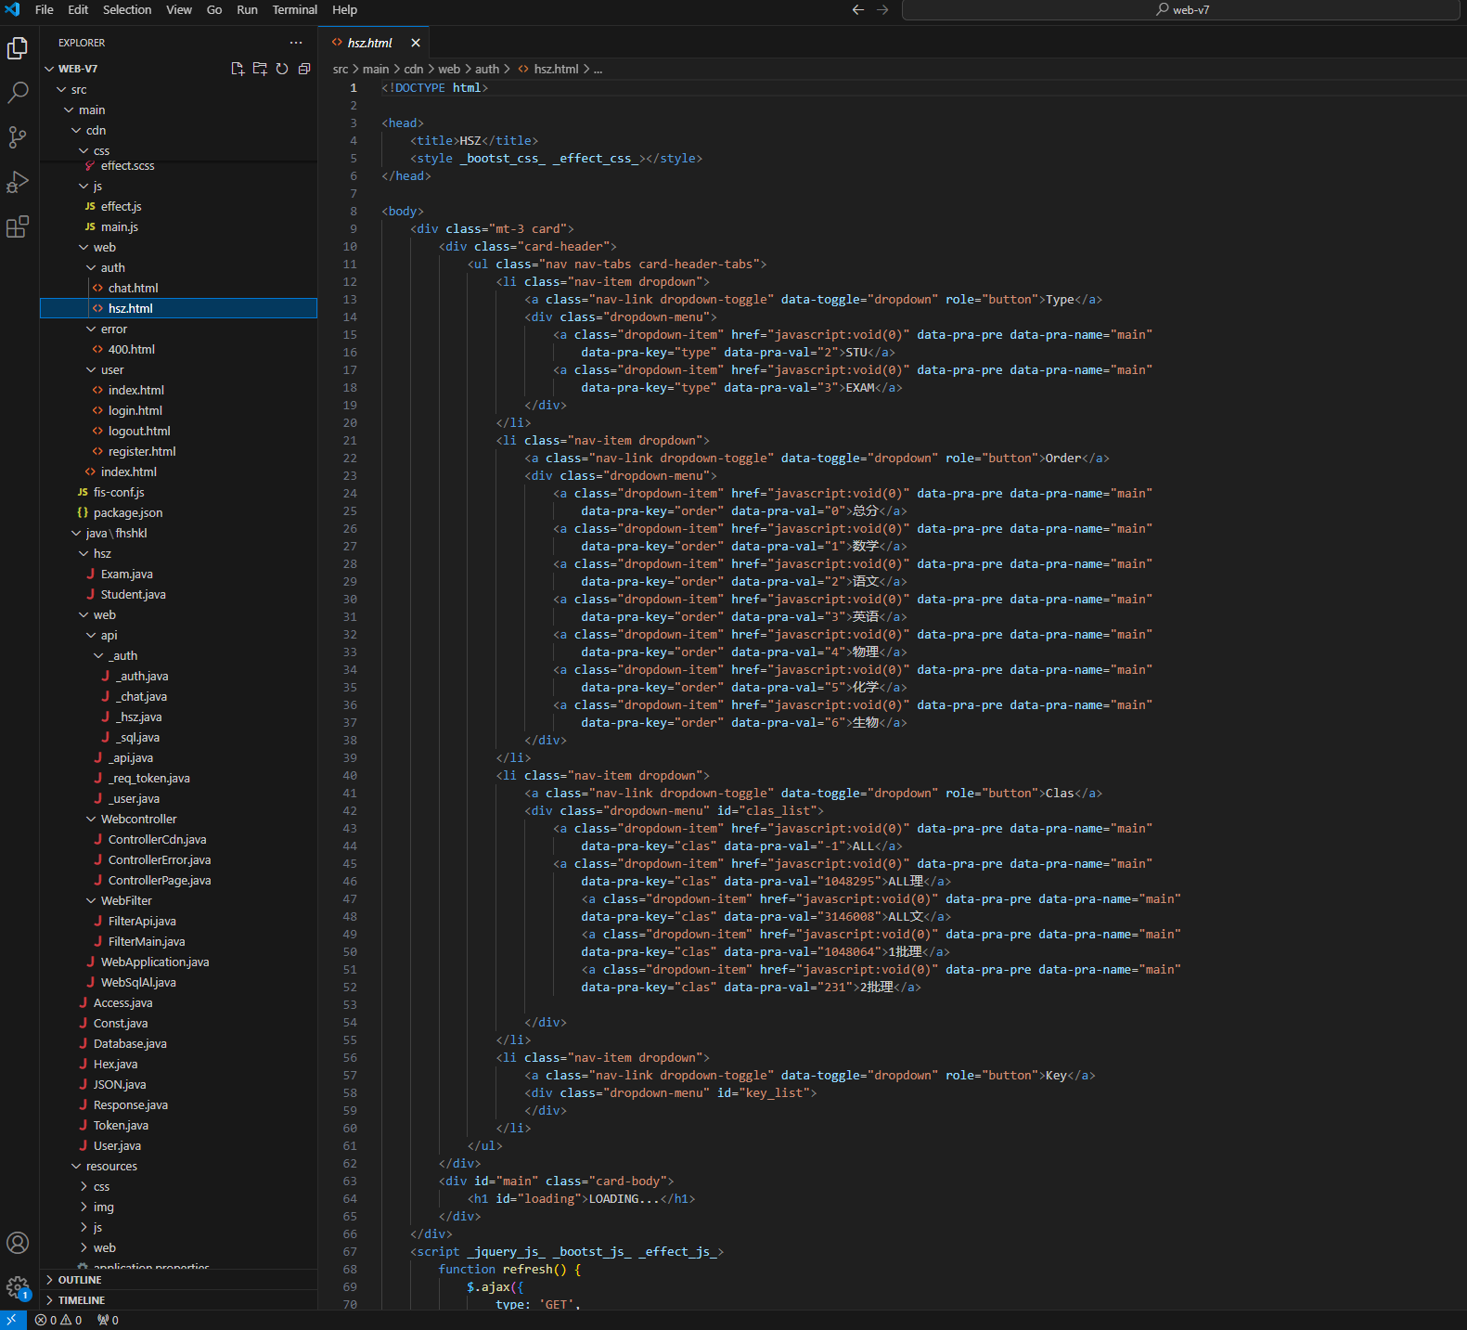Open the Explorer view in activity bar
1467x1330 pixels.
(18, 47)
